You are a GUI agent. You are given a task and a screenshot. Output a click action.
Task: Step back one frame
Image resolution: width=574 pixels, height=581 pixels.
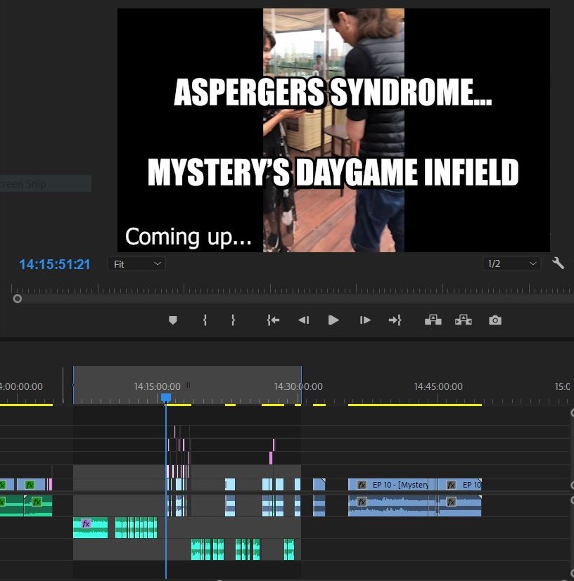[x=303, y=320]
